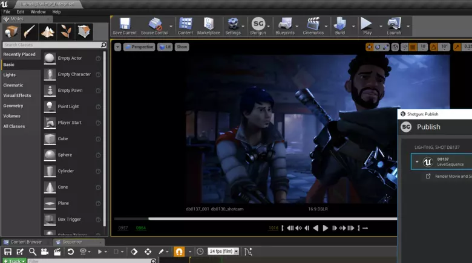Select the rotate transform gizmo icon
The image size is (472, 263).
click(378, 47)
